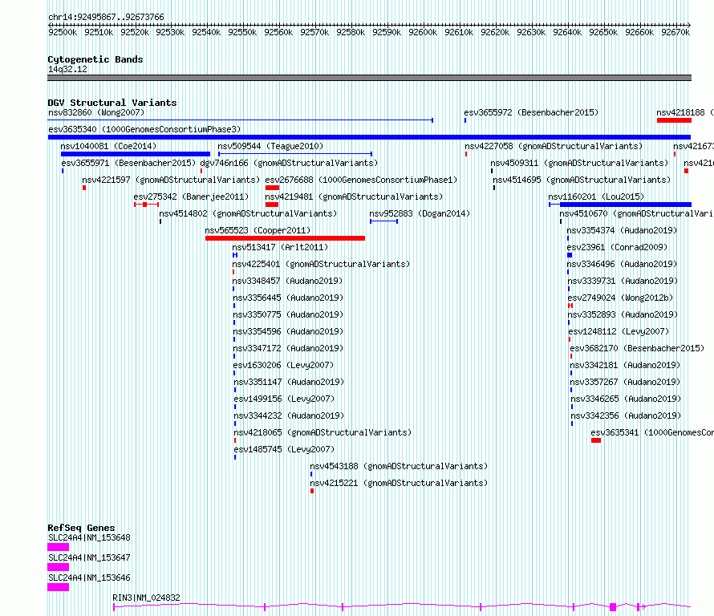This screenshot has width=714, height=616.
Task: Click esv3682170 (Besenbacher2015) label
Action: (637, 348)
